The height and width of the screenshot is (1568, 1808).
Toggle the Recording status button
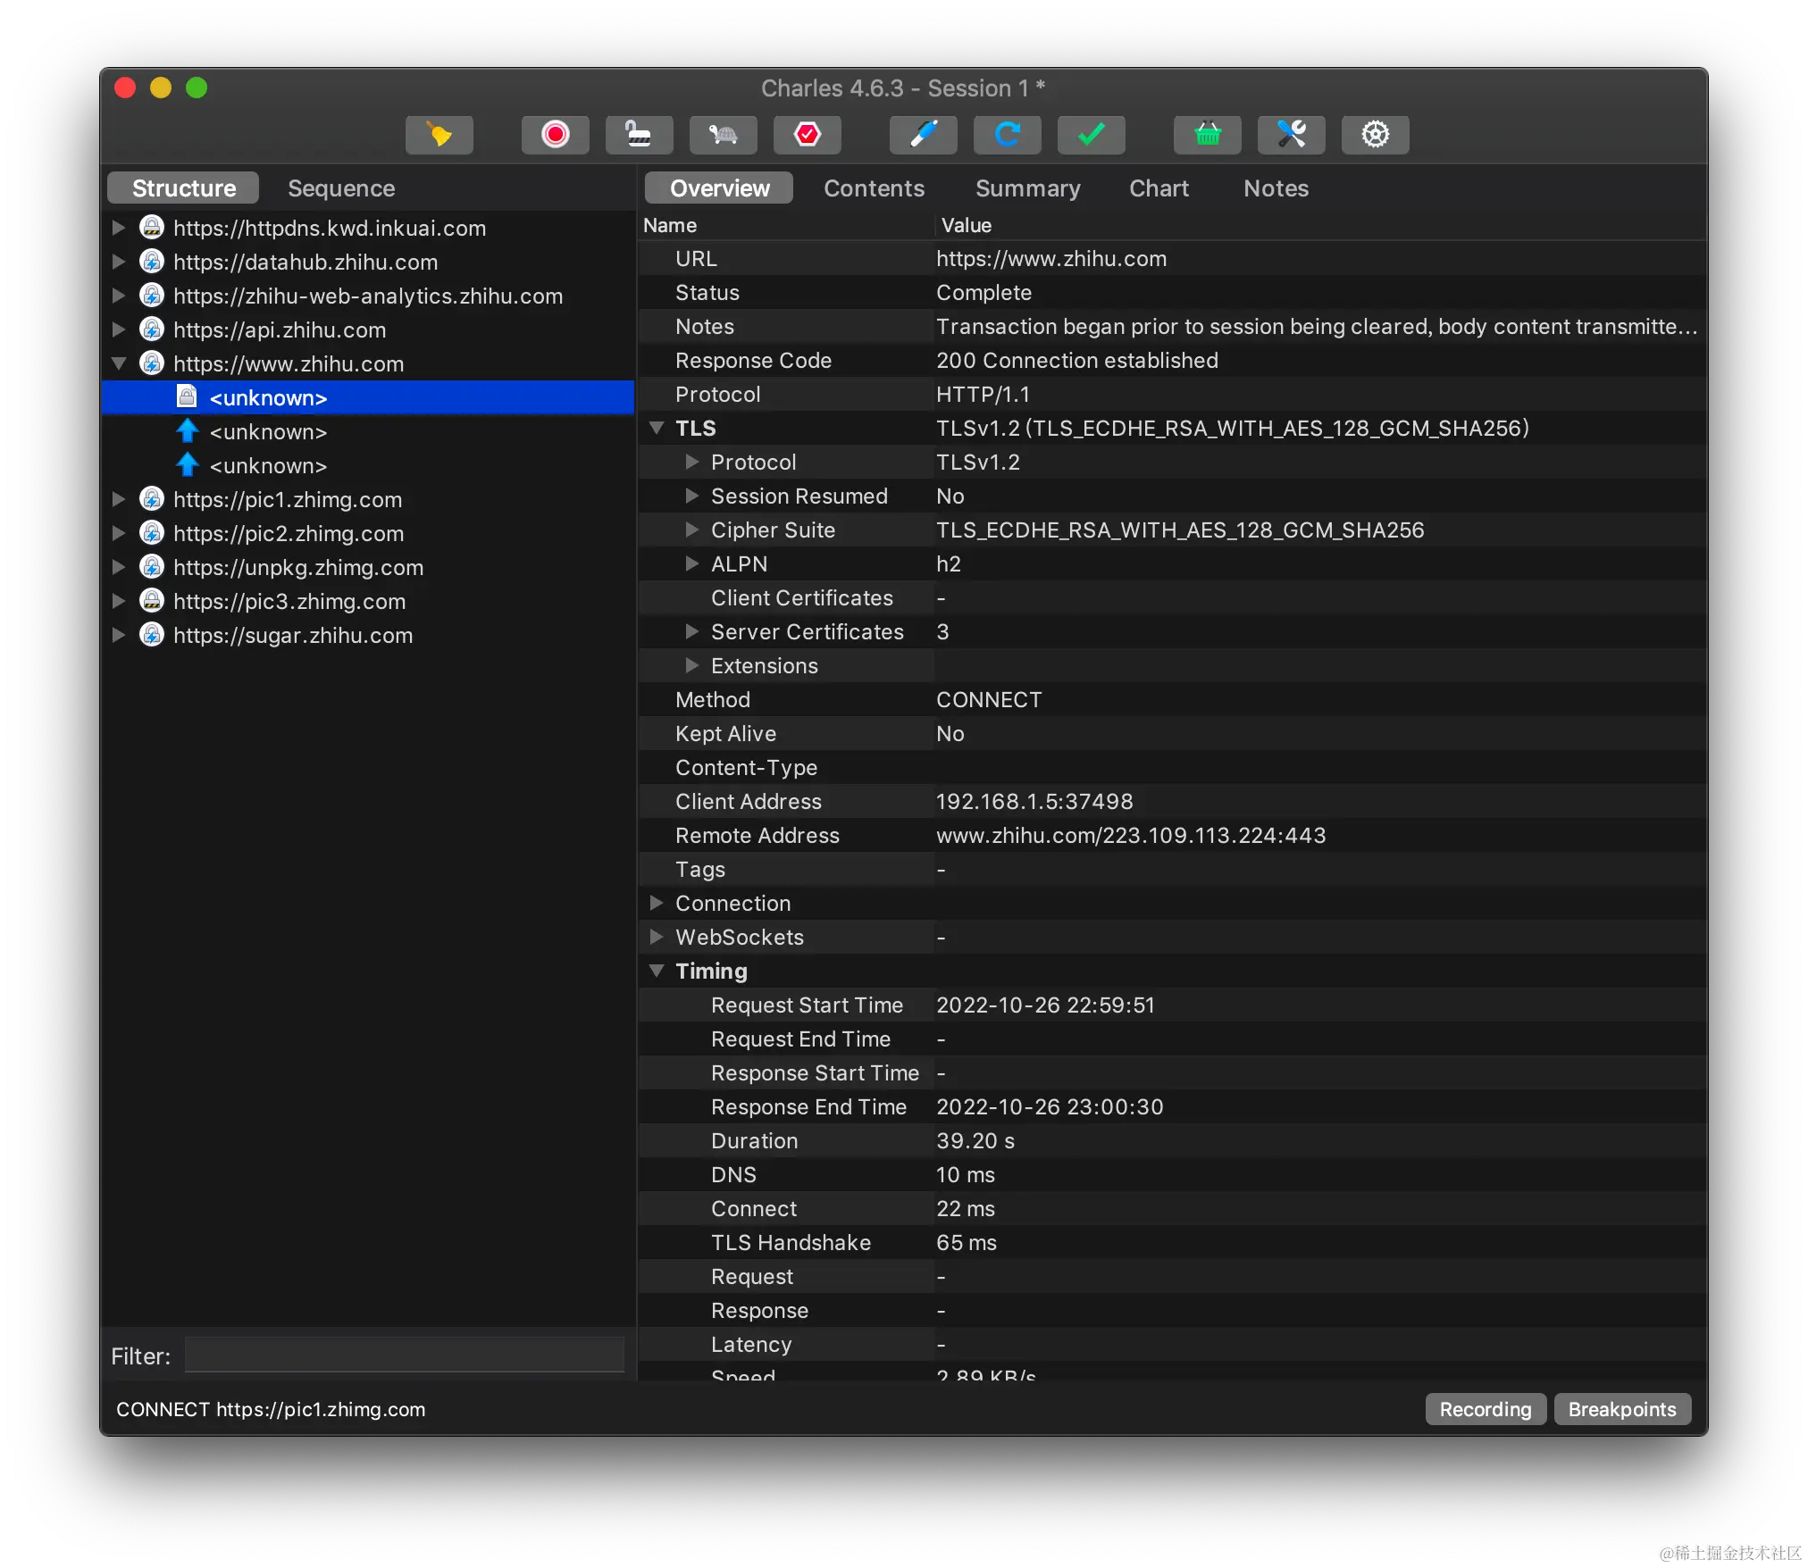(x=1485, y=1409)
